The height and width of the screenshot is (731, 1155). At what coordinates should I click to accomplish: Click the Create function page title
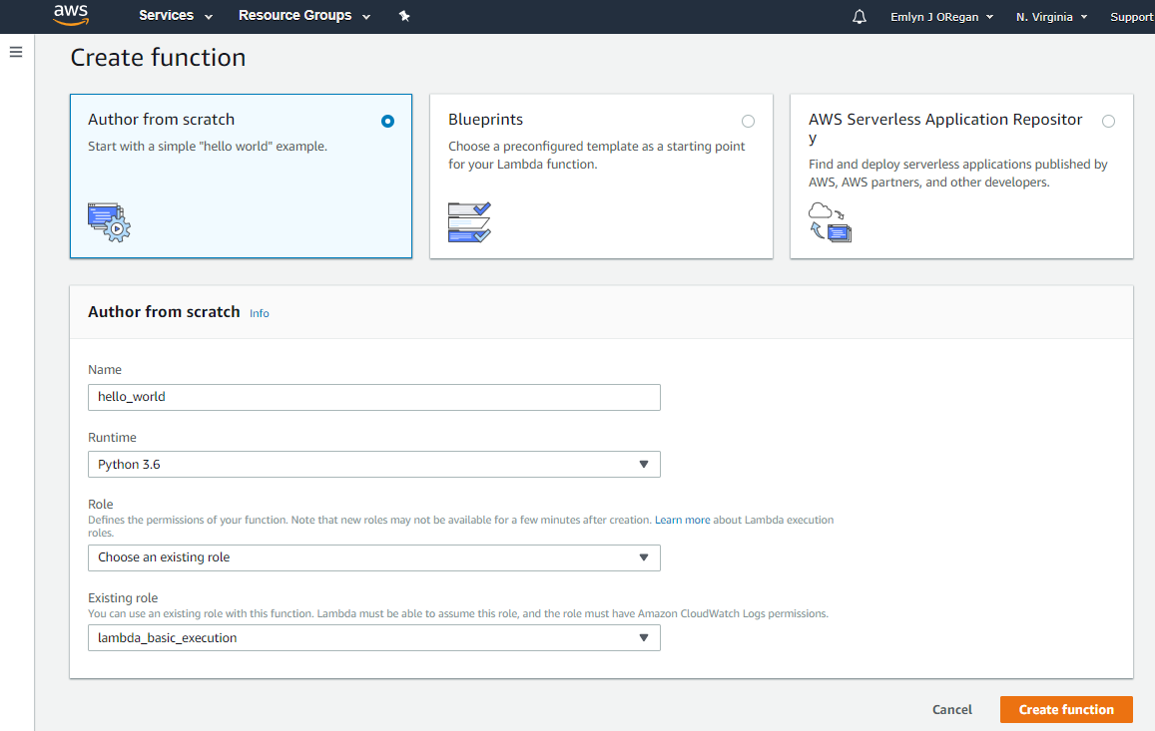click(x=158, y=58)
